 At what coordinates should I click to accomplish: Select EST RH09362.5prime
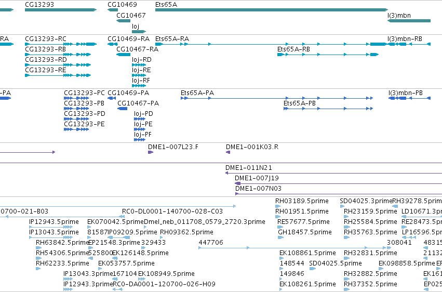coord(186,232)
